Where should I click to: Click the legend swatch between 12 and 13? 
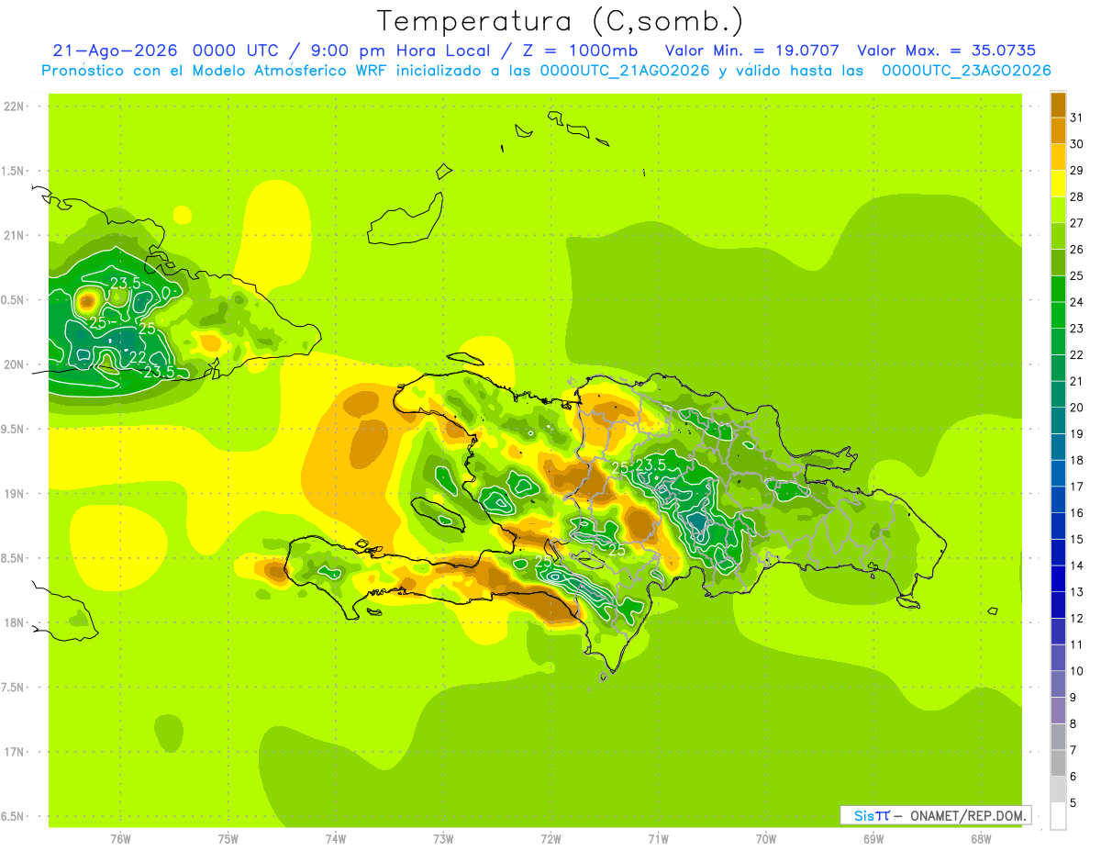[x=1058, y=605]
